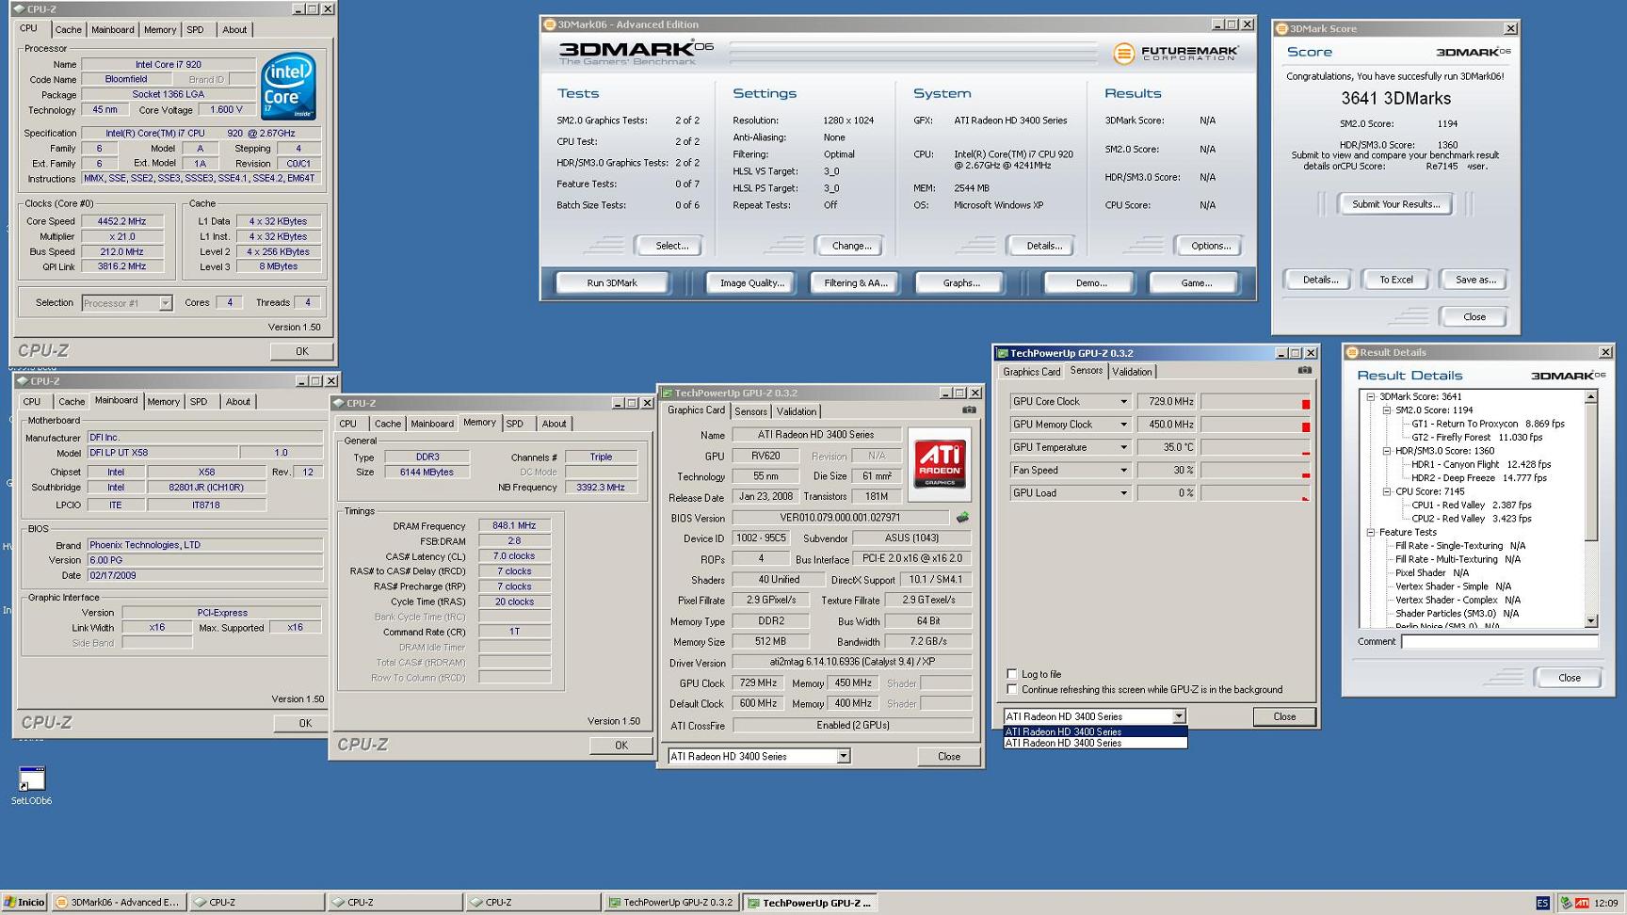Screen dimensions: 1627x915
Task: Close the Result Details dialog with Close button
Action: click(x=1569, y=678)
